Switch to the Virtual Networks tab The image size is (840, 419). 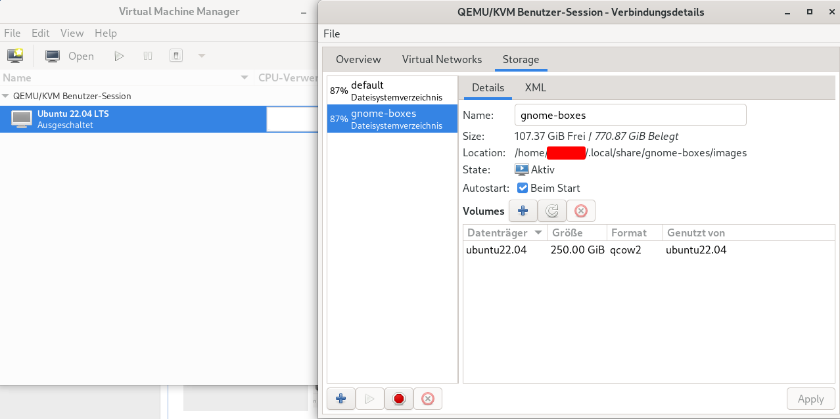tap(442, 59)
